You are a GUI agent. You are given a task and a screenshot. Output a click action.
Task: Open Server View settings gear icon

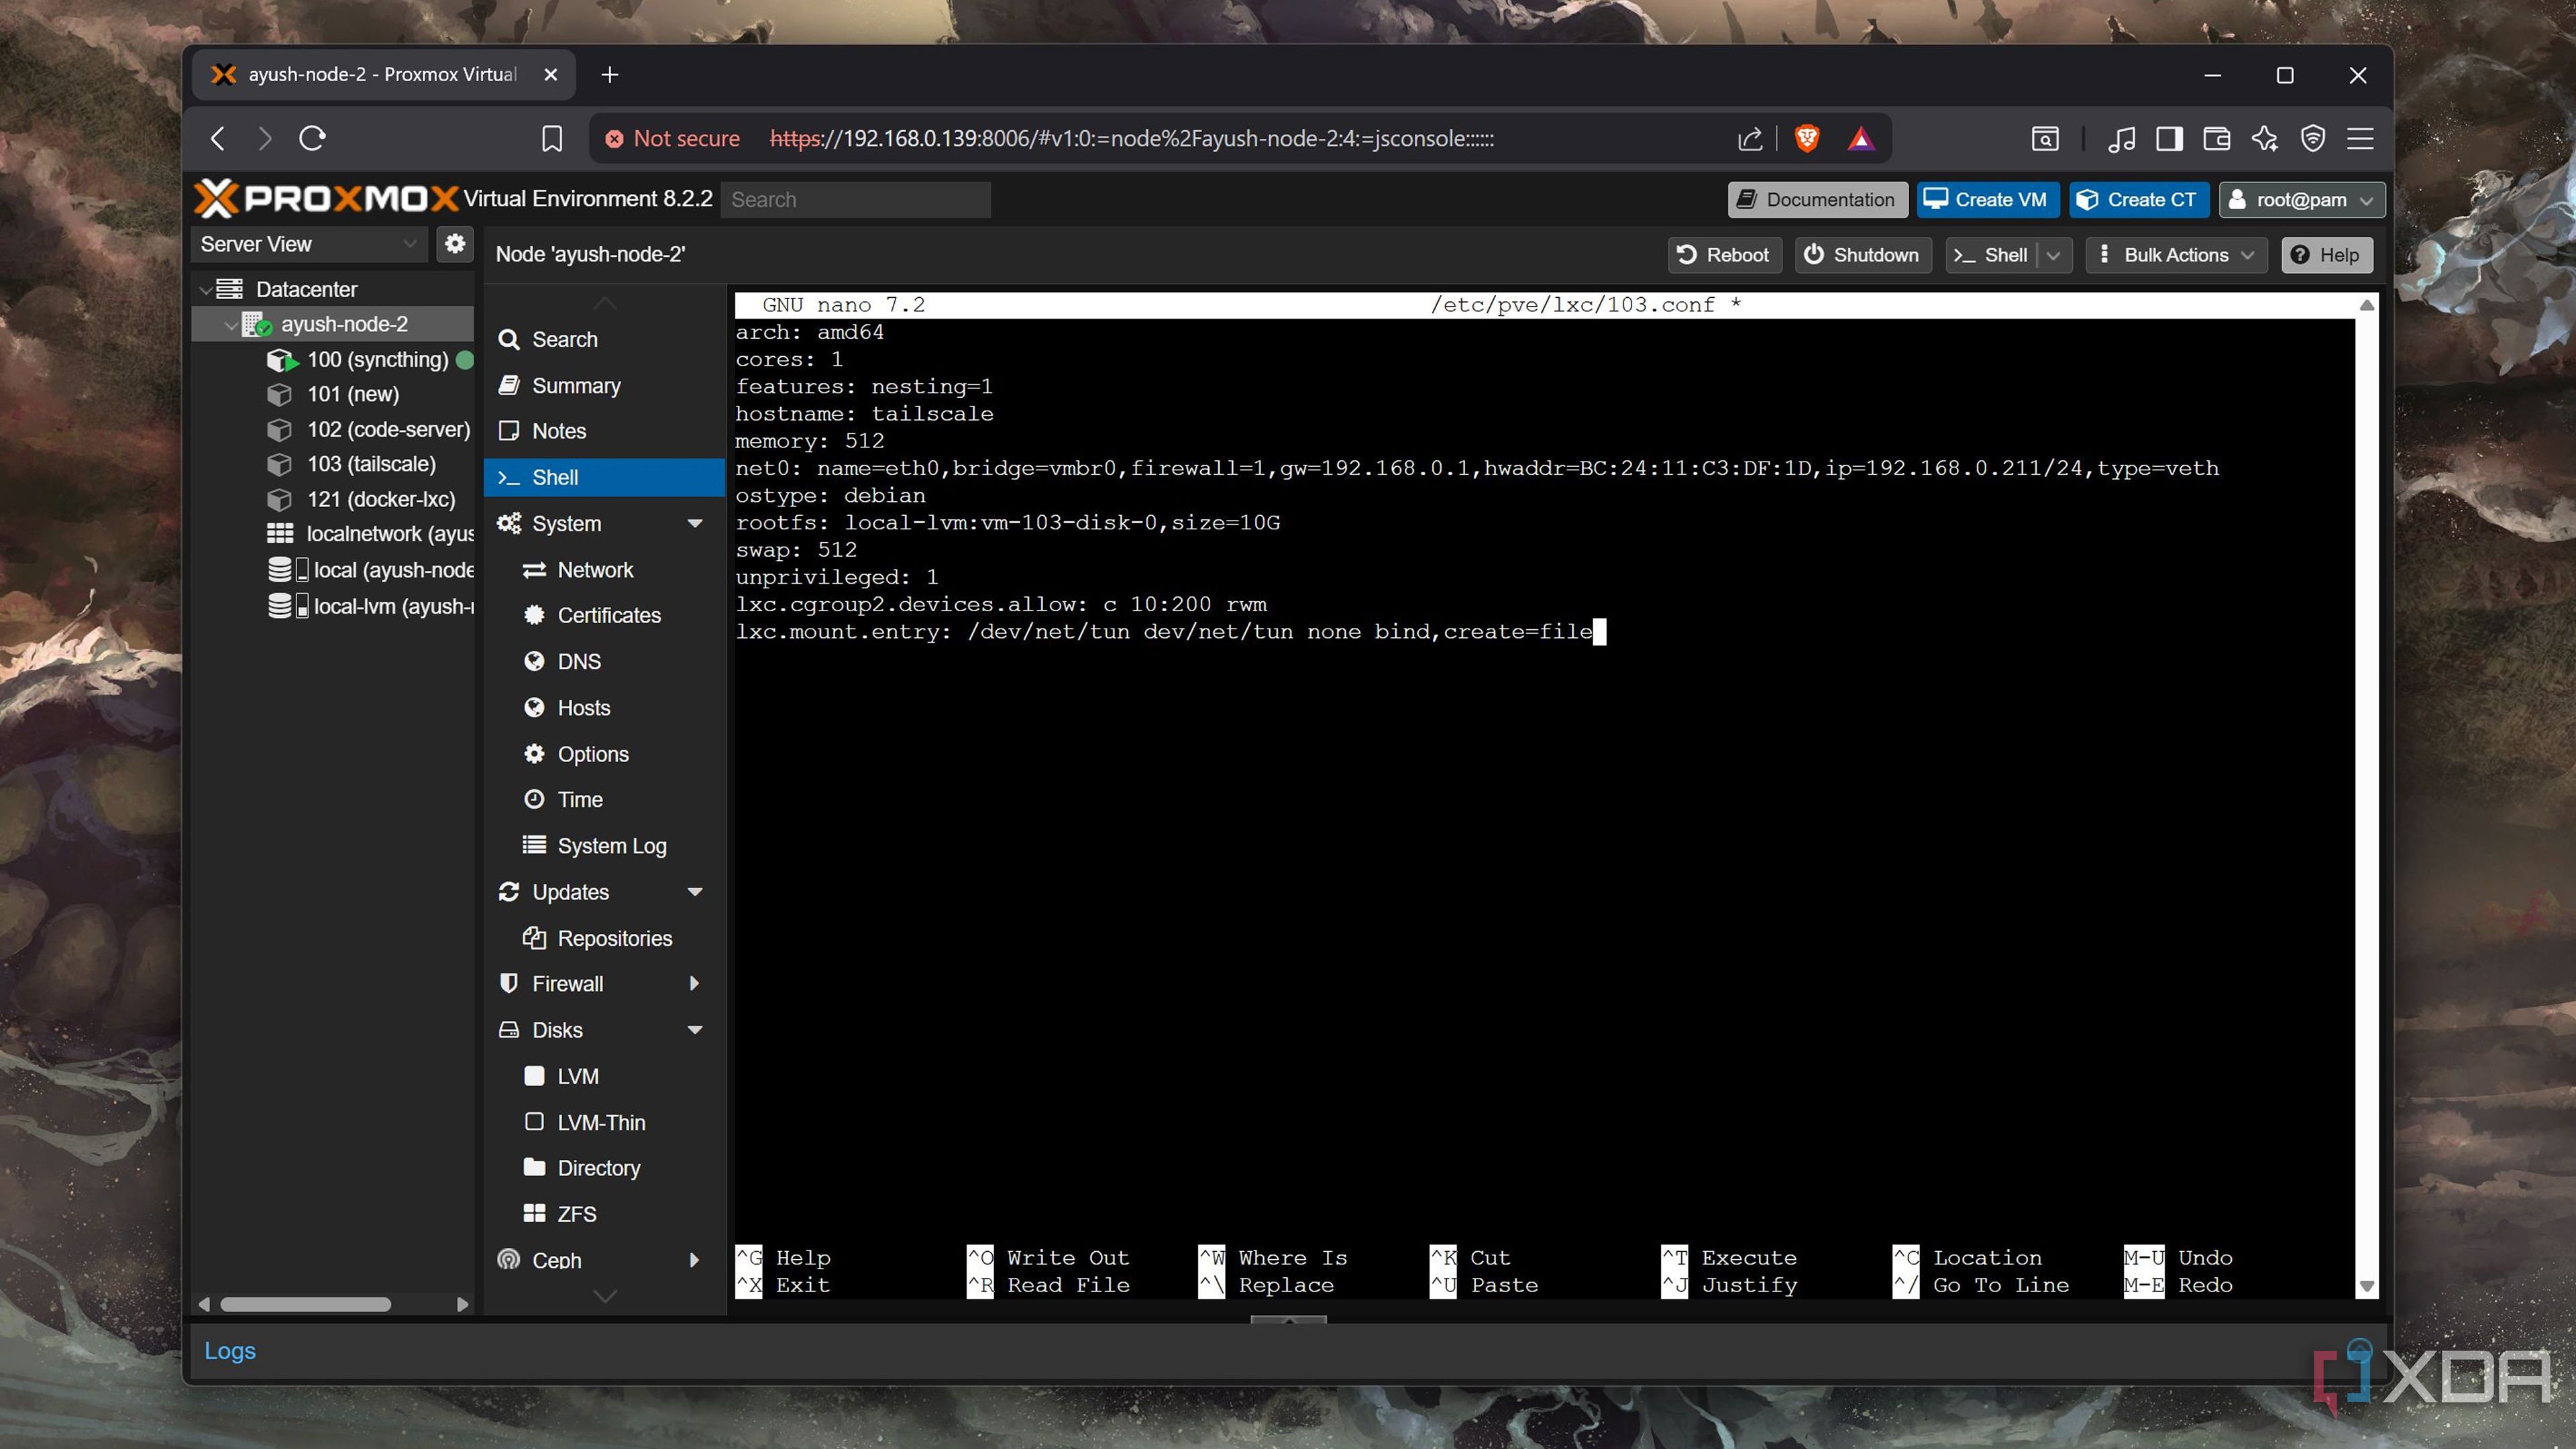(x=455, y=244)
